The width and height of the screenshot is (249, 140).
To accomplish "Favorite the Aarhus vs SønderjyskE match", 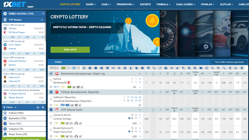I will (x=51, y=87).
